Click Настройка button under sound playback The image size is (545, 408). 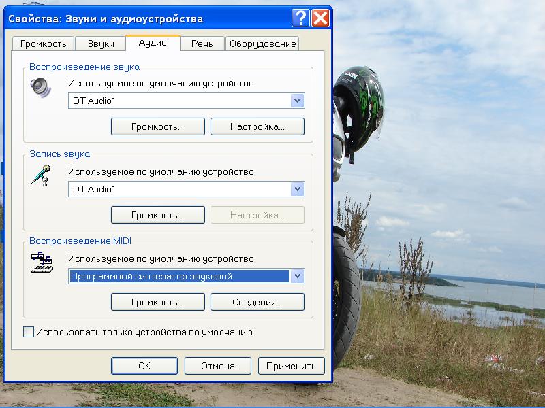click(x=258, y=126)
